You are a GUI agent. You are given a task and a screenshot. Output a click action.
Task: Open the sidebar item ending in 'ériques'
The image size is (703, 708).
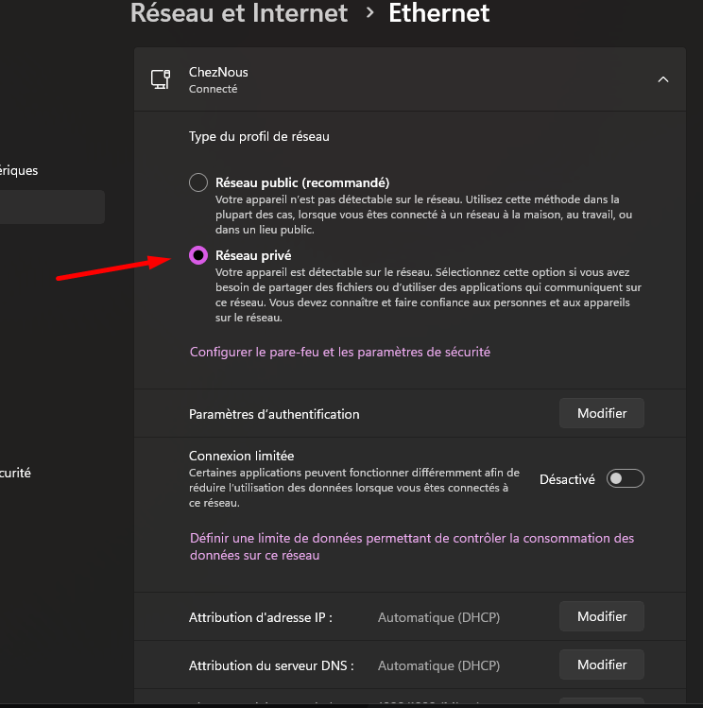pos(19,170)
